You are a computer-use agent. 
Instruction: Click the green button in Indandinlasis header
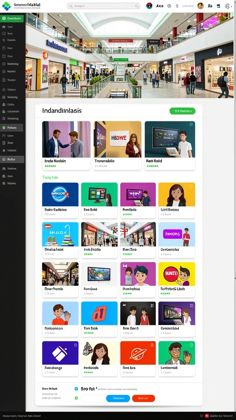[x=182, y=111]
